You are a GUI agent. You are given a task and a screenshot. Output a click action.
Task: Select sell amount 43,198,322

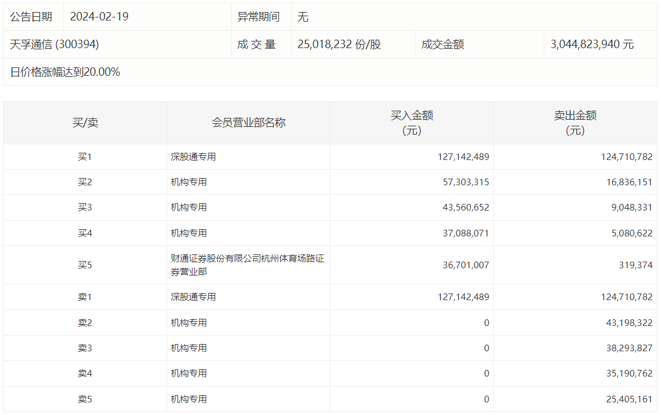pyautogui.click(x=629, y=323)
